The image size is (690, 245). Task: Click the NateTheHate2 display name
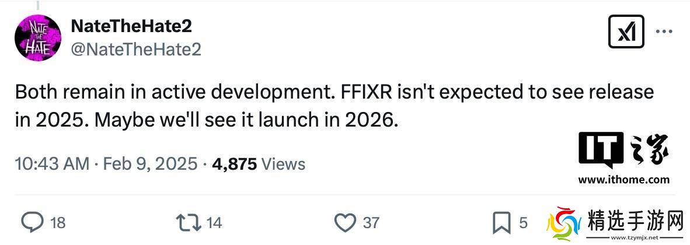coord(131,26)
